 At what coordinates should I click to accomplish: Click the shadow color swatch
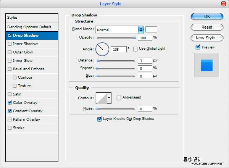click(151, 29)
